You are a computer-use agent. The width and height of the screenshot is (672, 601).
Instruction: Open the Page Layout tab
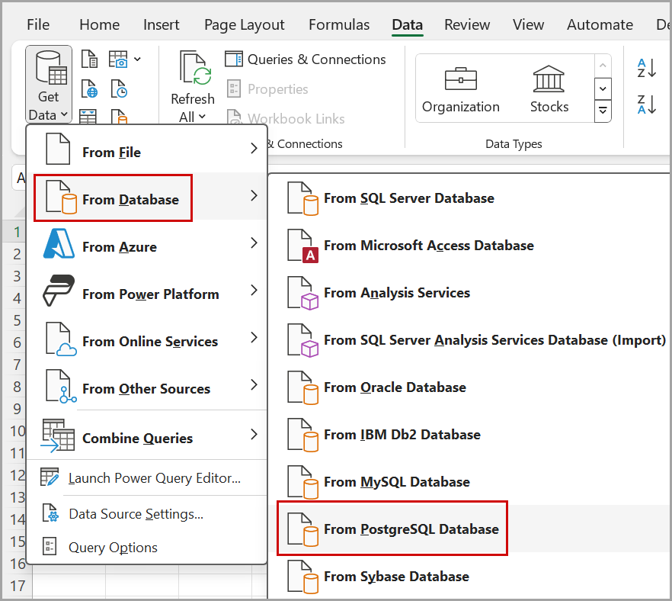(244, 24)
